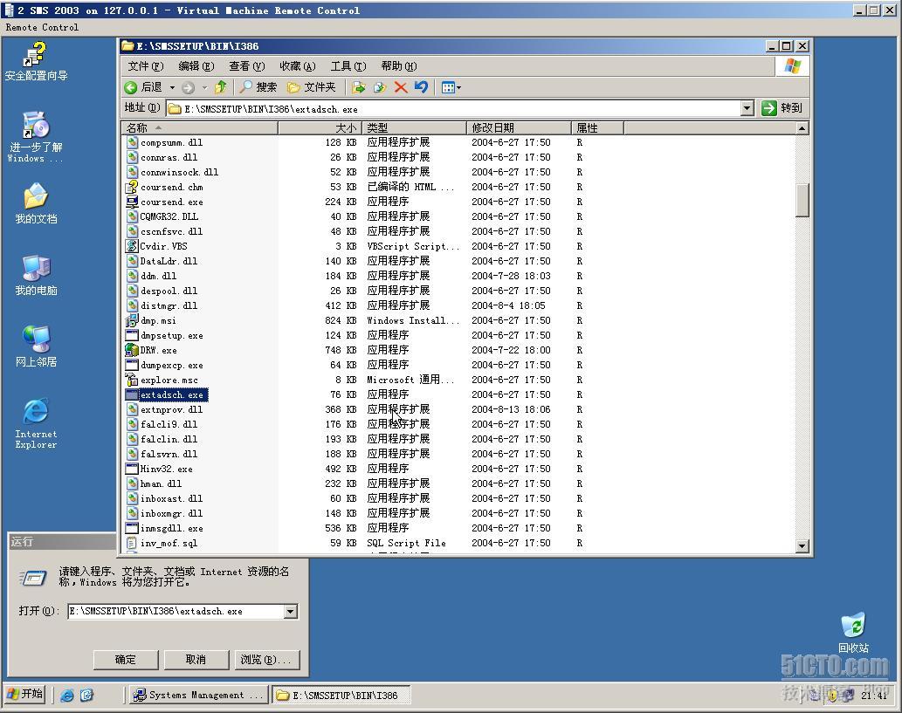Click the Move To folder icon
The width and height of the screenshot is (902, 713).
(x=359, y=86)
